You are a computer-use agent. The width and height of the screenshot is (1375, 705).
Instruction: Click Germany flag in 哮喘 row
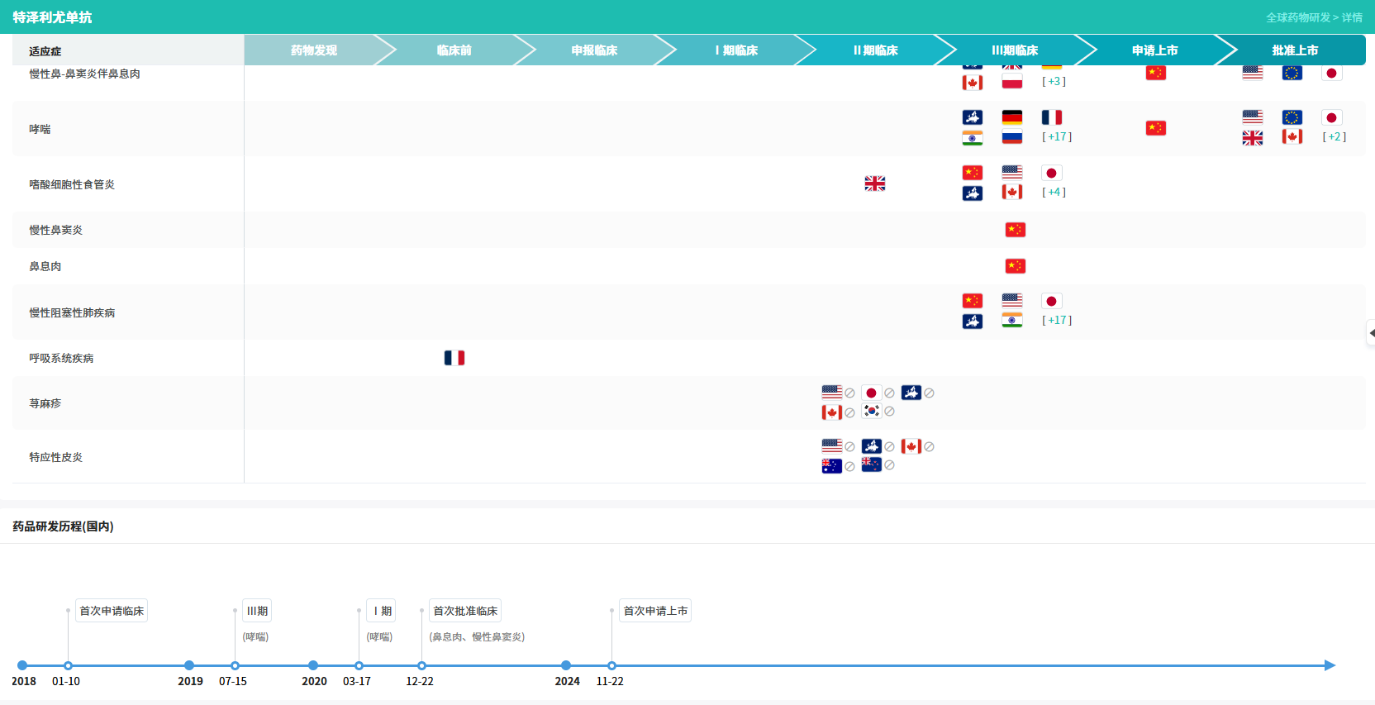coord(1012,117)
